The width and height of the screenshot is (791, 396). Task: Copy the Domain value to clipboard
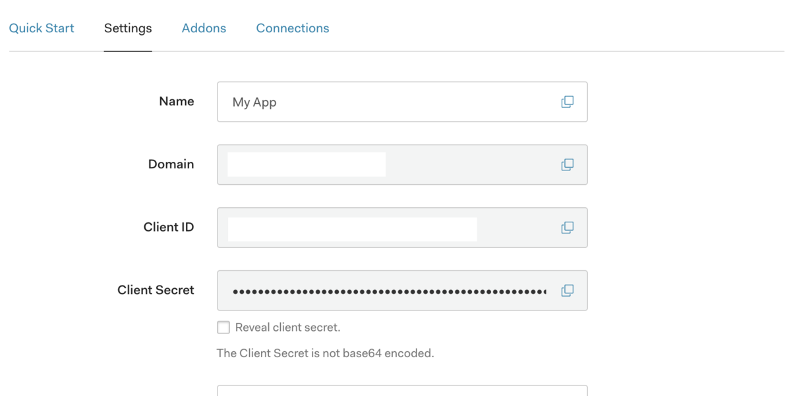pyautogui.click(x=567, y=164)
